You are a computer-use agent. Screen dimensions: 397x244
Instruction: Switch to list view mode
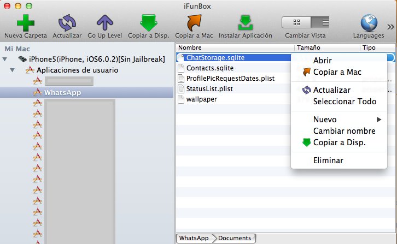pyautogui.click(x=320, y=22)
